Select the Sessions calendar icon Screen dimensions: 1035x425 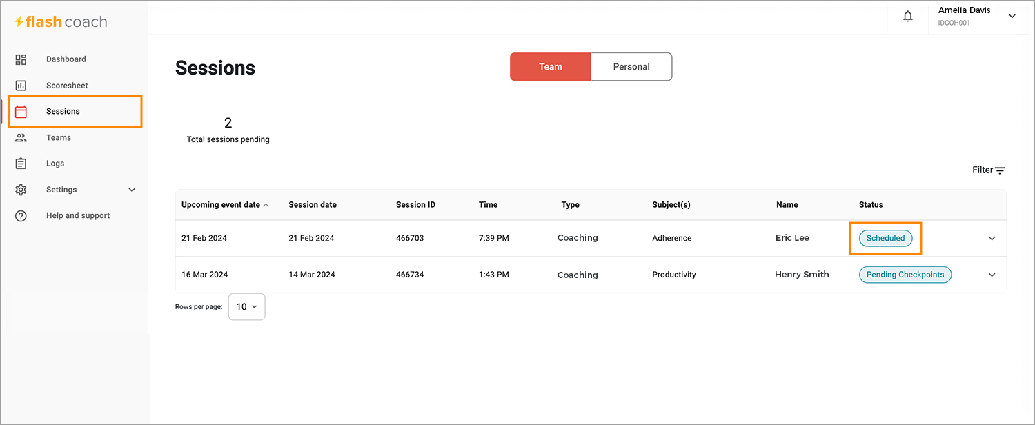pos(21,112)
